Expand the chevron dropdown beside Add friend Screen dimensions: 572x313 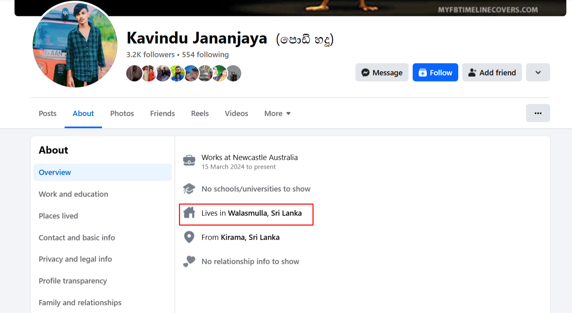tap(538, 73)
